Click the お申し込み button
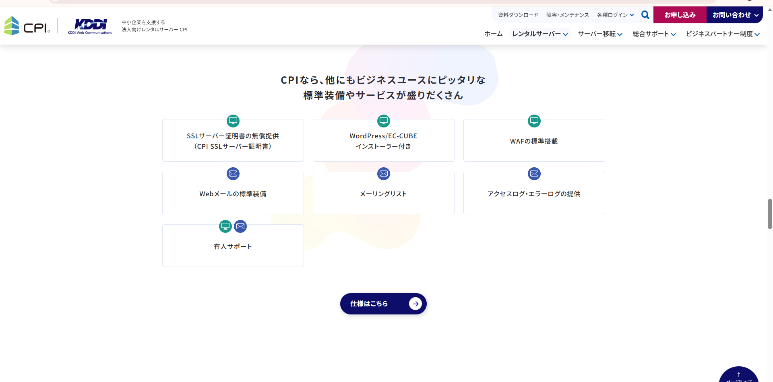The height and width of the screenshot is (382, 773). point(680,15)
